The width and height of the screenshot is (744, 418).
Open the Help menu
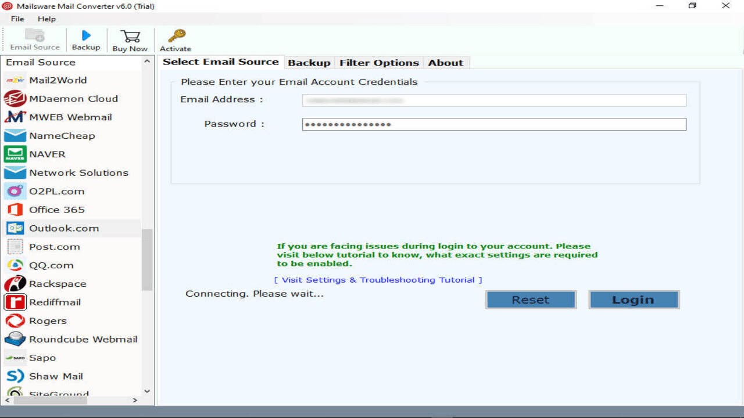(x=47, y=19)
